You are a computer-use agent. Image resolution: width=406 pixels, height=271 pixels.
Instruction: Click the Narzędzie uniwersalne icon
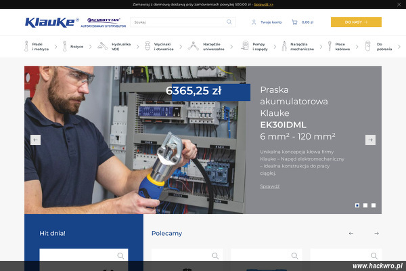[x=193, y=46]
